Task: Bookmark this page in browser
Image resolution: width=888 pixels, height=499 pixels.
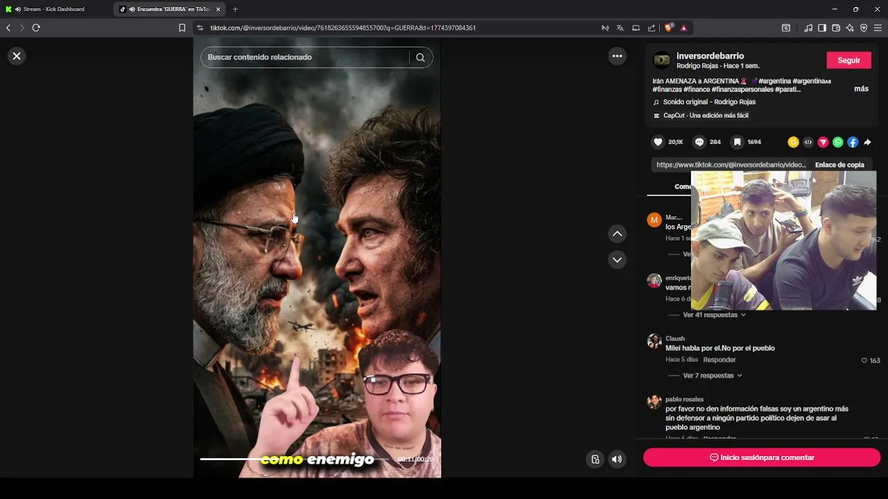Action: 182,28
